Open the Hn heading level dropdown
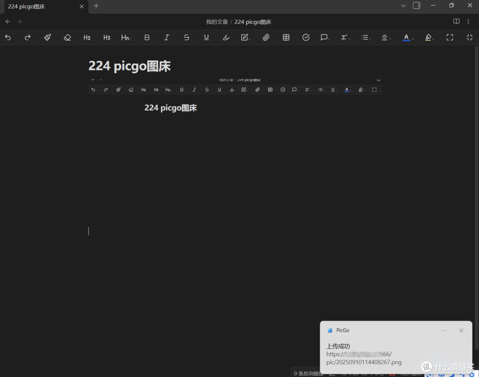This screenshot has height=377, width=479. point(126,38)
